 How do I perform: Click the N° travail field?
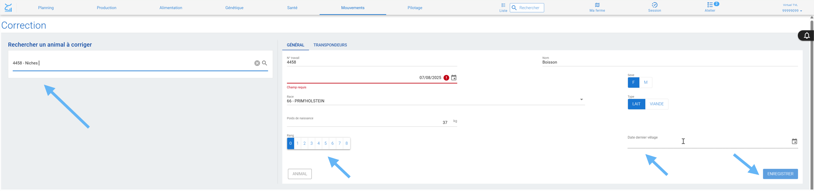click(372, 61)
